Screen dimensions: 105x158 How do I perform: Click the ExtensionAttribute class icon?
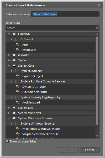tap(18, 92)
